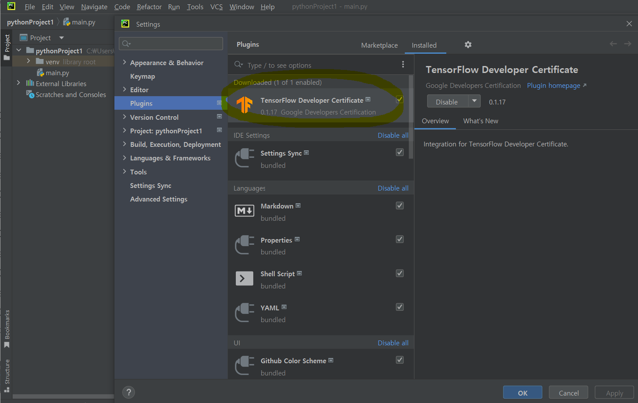Click the project-level marker beside Plugins
The height and width of the screenshot is (403, 638).
(219, 103)
